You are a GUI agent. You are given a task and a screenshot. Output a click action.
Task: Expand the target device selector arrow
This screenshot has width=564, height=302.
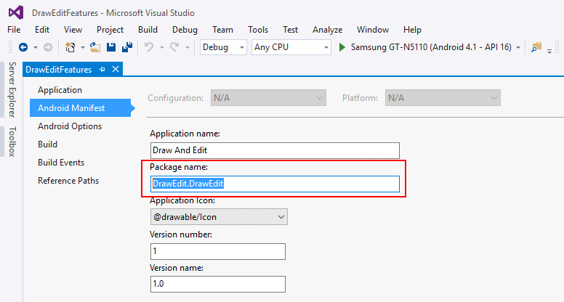coord(518,47)
